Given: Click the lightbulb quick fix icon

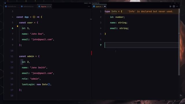Looking at the screenshot, I should (17, 26).
